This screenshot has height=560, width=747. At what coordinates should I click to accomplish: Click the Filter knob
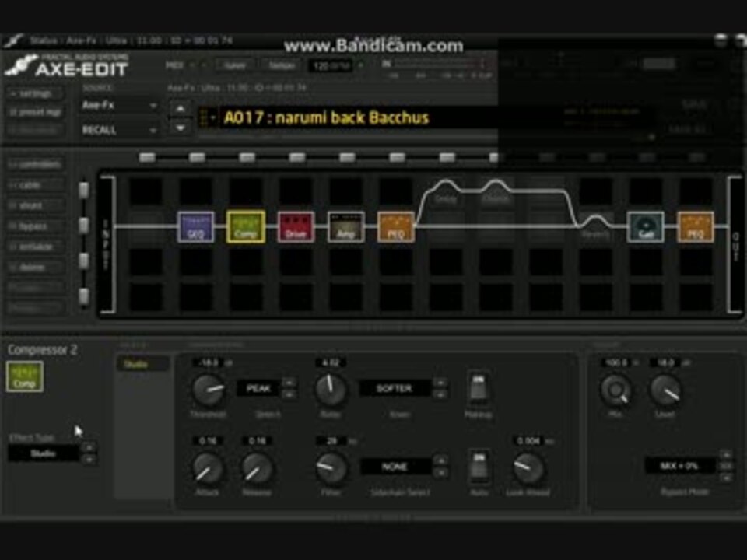pos(331,467)
